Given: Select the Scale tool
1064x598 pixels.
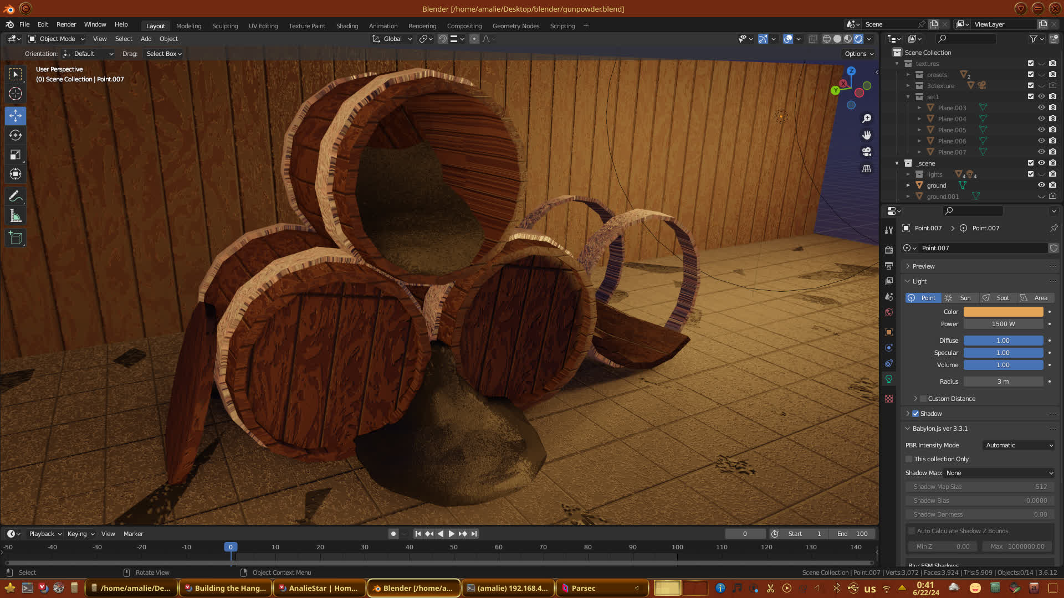Looking at the screenshot, I should [16, 155].
